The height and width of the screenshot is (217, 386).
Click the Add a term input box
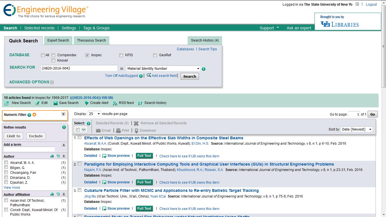click(x=29, y=149)
